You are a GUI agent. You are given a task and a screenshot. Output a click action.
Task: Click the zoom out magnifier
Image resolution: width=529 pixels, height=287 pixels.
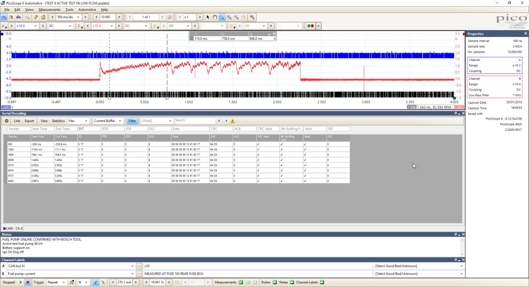tap(236, 17)
